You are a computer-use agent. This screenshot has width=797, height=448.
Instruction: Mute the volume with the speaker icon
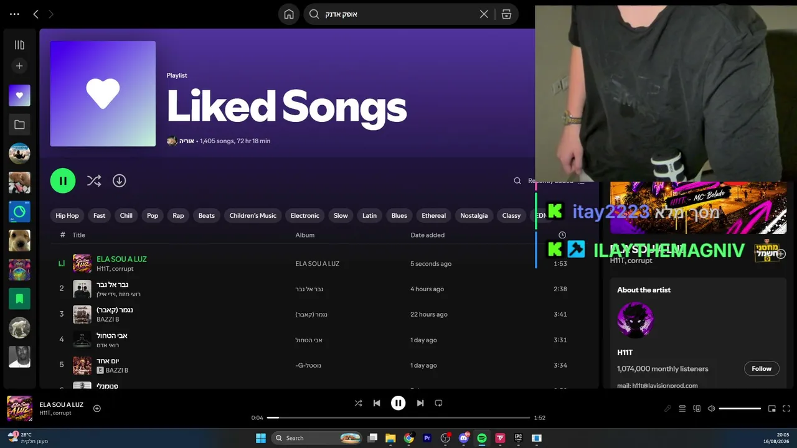pos(712,409)
